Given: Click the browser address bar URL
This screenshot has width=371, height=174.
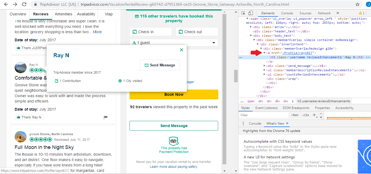Looking at the screenshot, I should tap(185, 4).
